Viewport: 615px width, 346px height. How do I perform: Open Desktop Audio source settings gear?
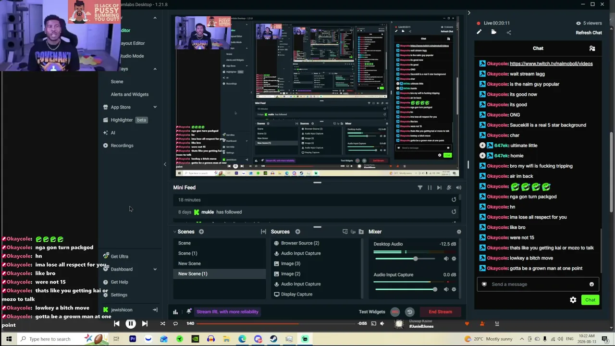pos(454,259)
